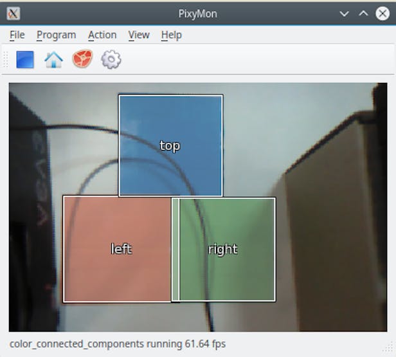This screenshot has width=396, height=357.
Task: Click the PixyMon title bar text
Action: [x=198, y=14]
